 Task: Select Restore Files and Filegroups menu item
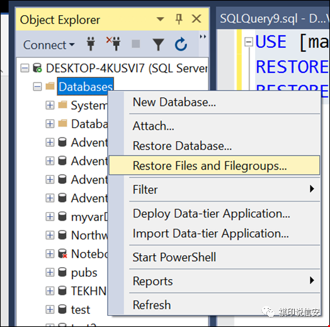click(x=214, y=166)
